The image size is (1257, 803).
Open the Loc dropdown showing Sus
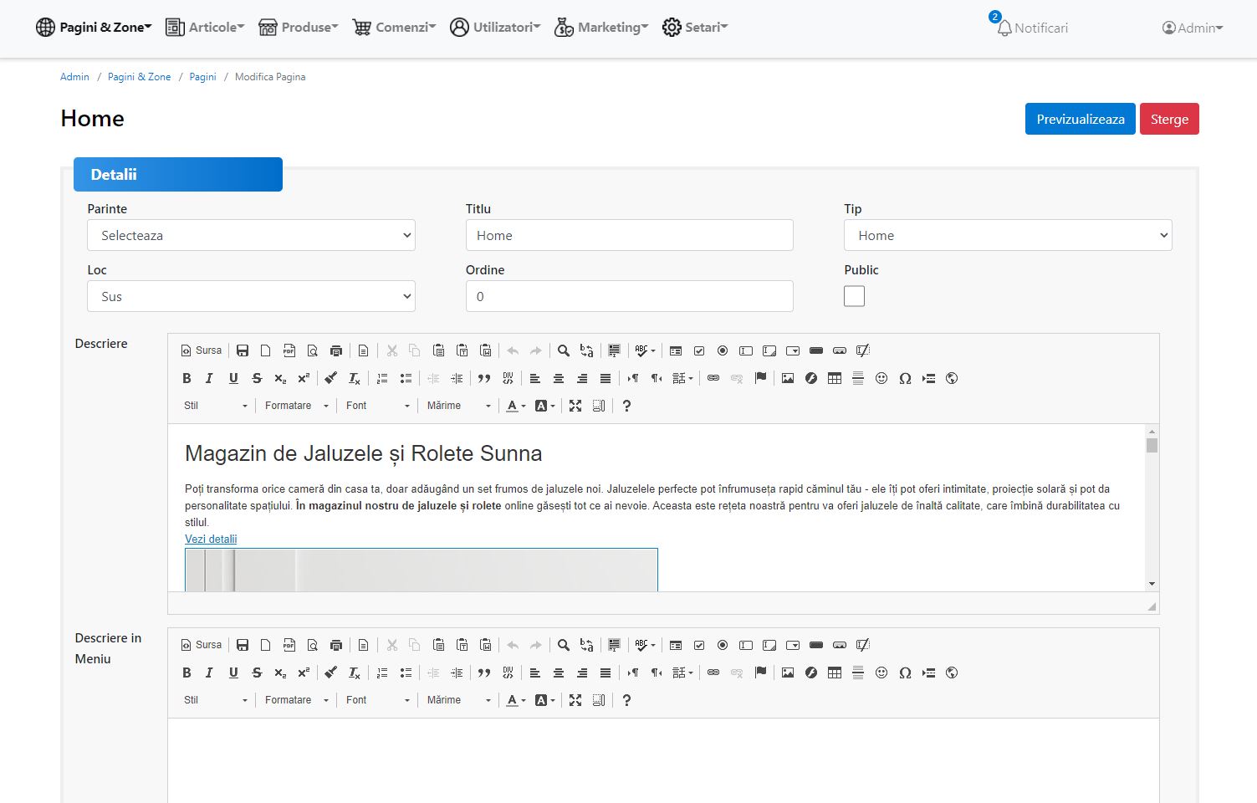251,296
